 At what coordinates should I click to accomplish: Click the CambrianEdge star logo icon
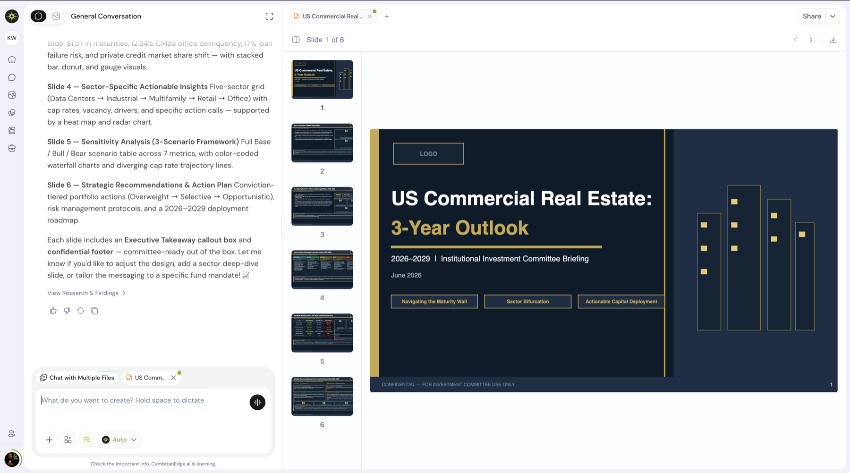[x=12, y=17]
